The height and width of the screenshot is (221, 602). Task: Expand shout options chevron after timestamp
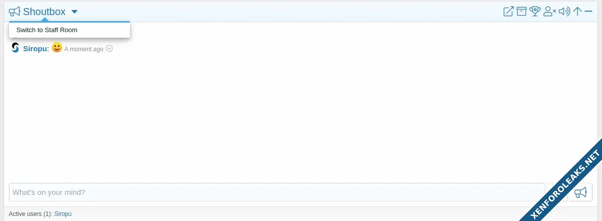(x=109, y=49)
